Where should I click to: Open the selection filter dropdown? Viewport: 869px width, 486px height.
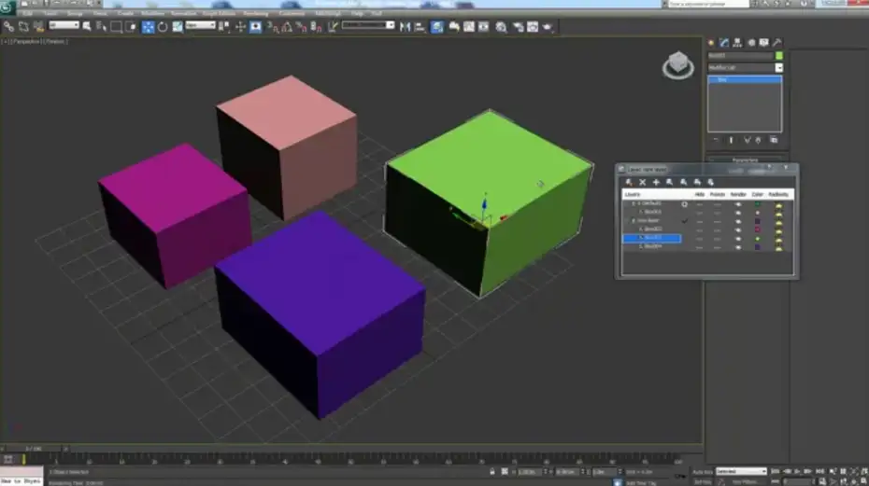(64, 25)
